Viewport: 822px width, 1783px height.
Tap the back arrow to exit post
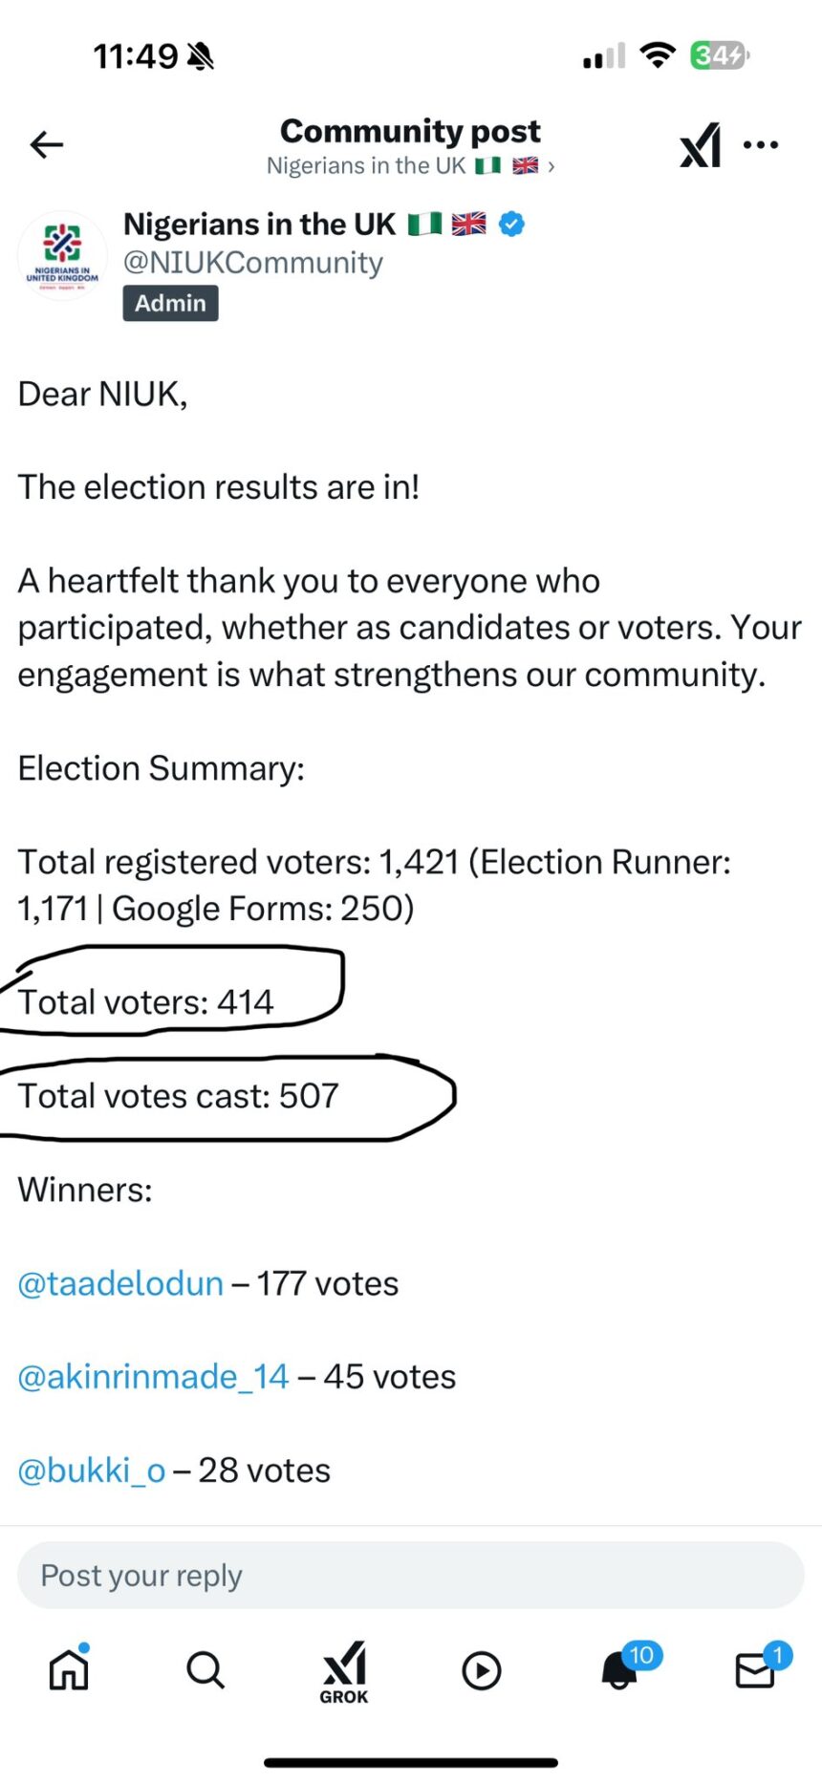pyautogui.click(x=45, y=144)
